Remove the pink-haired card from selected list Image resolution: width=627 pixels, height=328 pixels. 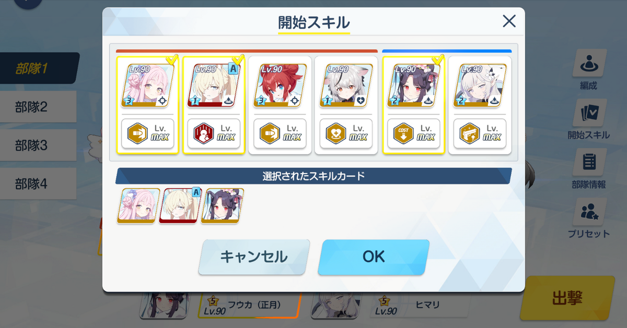tap(138, 206)
